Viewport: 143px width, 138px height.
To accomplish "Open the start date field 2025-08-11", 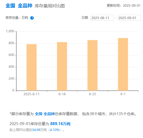I will coord(102,18).
